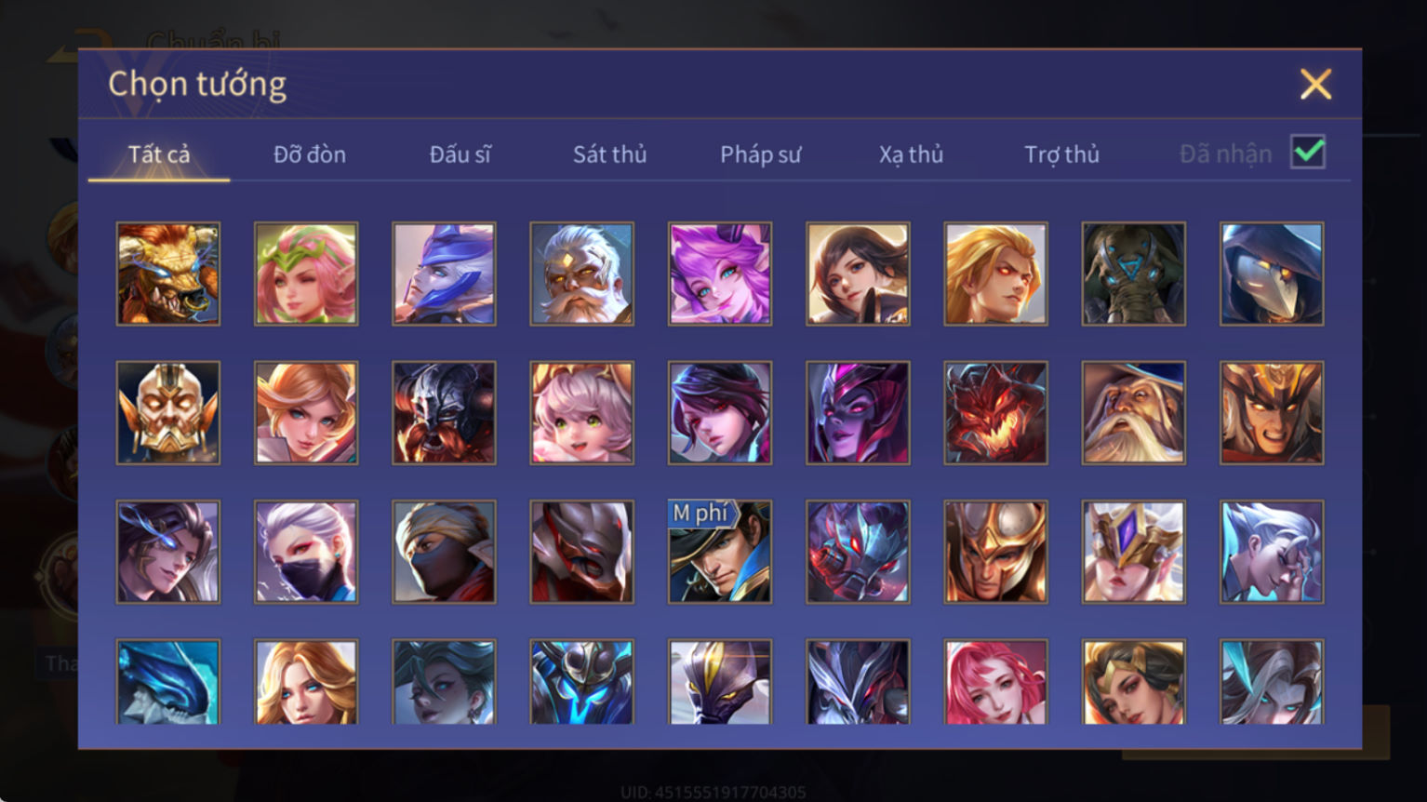The image size is (1427, 802).
Task: Show the Pháp sư heroes tab
Action: click(x=760, y=154)
